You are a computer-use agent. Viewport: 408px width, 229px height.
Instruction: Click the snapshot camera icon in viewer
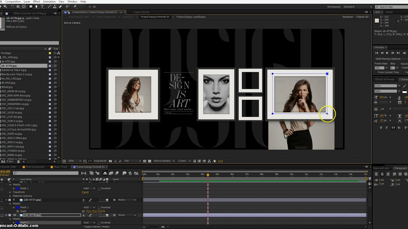[x=110, y=161]
